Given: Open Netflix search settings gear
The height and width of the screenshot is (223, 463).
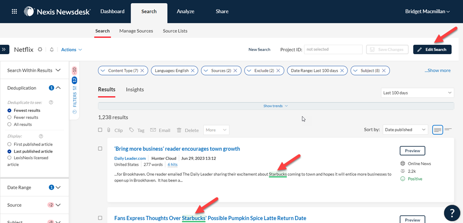Looking at the screenshot, I should click(40, 49).
